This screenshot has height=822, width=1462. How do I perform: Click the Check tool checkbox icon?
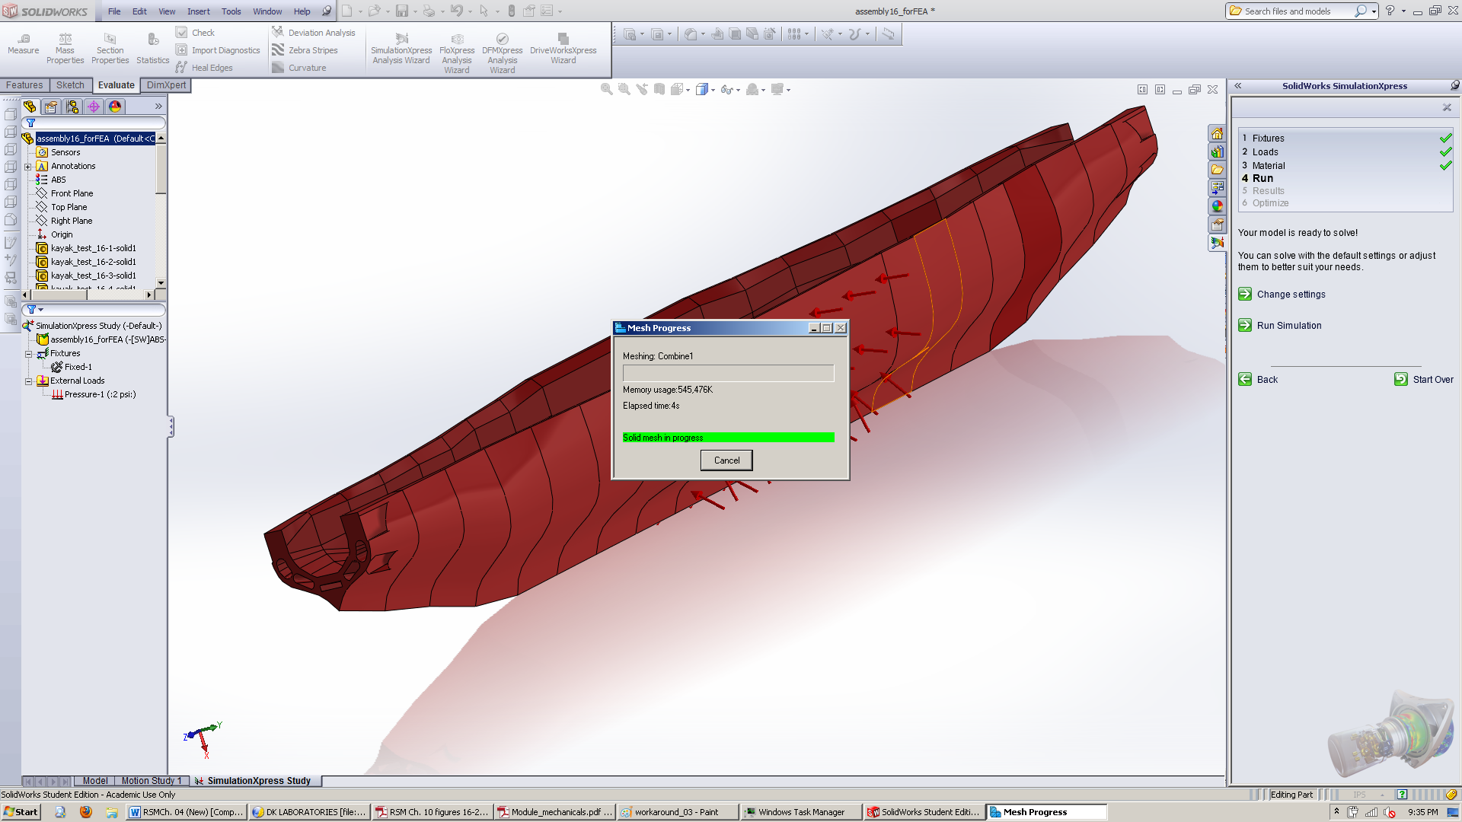(182, 33)
